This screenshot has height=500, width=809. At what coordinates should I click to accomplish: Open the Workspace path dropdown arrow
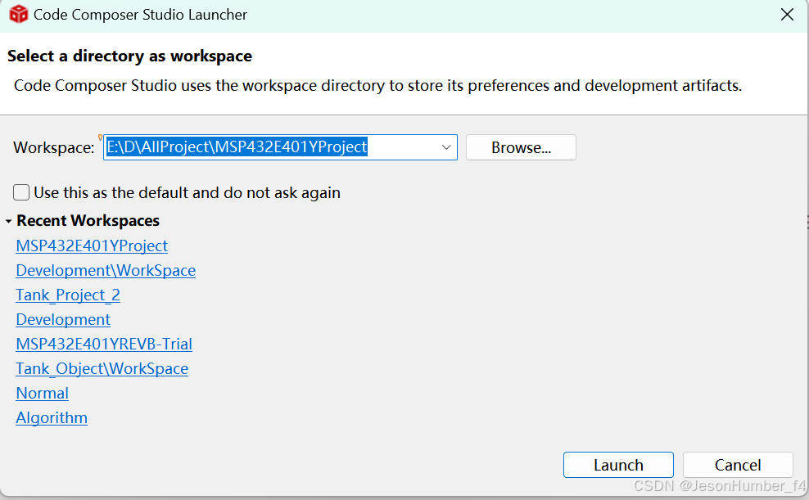pos(446,147)
